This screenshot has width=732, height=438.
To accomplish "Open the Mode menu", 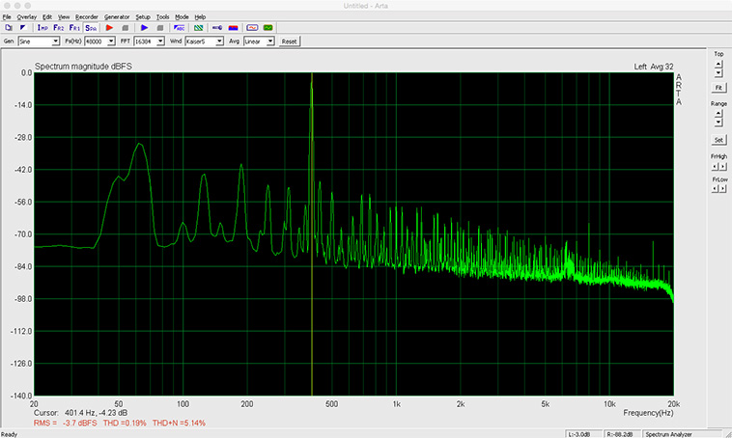I will click(182, 16).
